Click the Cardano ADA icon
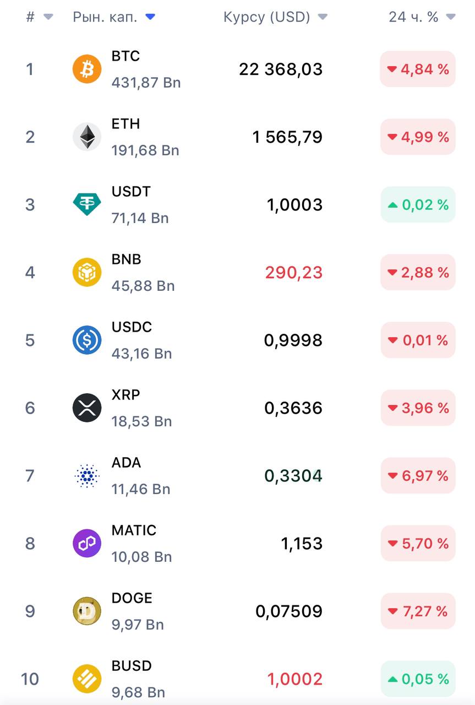 click(87, 476)
